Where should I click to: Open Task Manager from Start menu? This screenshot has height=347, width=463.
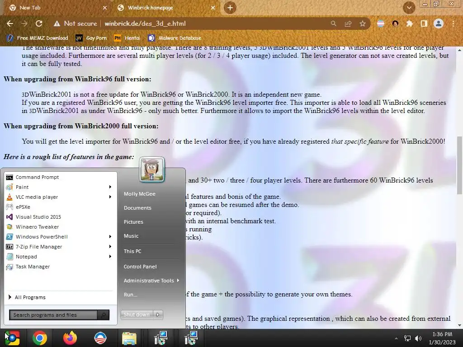61,267
